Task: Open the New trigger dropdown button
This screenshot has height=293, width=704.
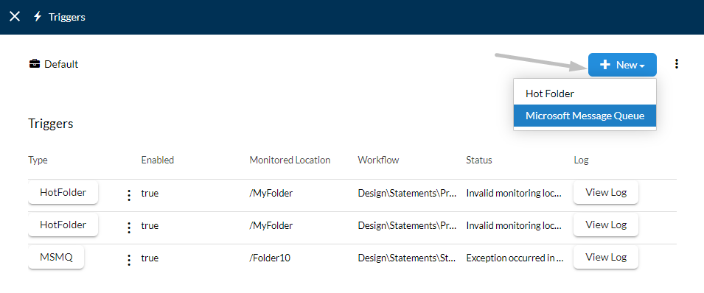Action: [622, 65]
